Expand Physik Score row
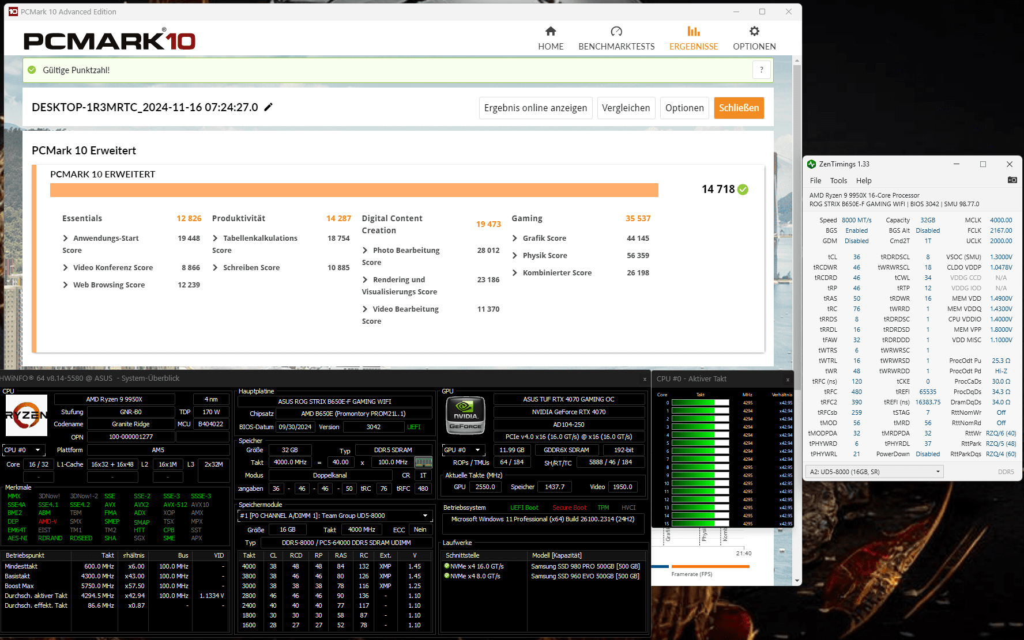Screen dimensions: 1024x640 point(515,255)
